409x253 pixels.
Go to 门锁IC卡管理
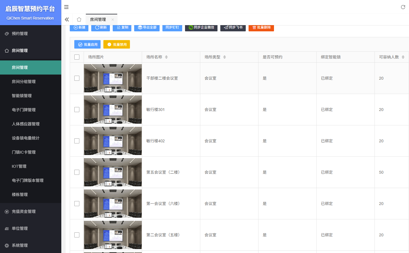(31, 152)
